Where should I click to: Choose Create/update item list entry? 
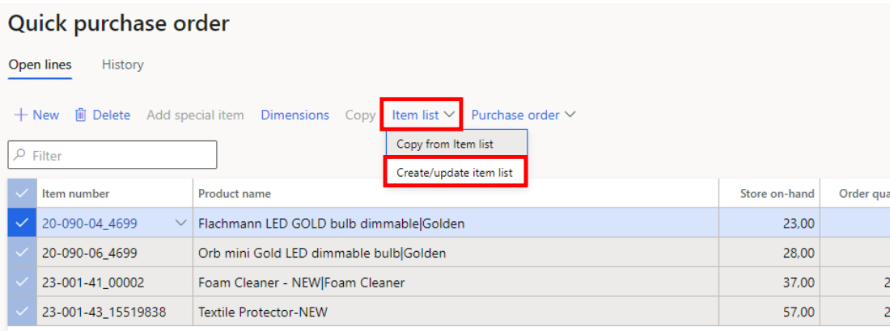click(454, 173)
